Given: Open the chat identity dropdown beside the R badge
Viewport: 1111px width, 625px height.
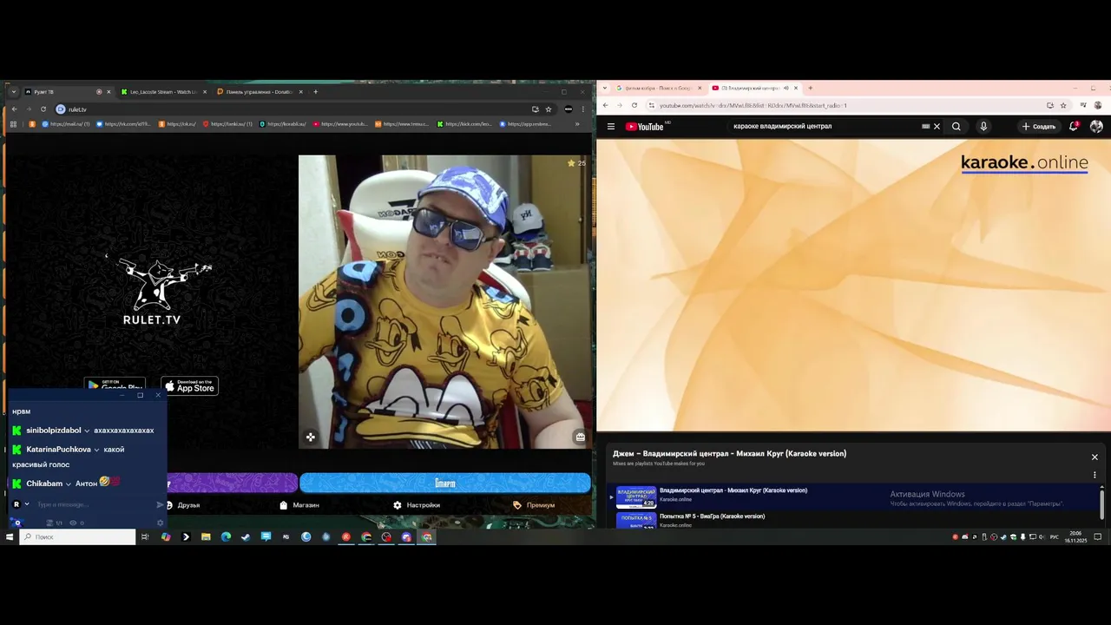Looking at the screenshot, I should click(27, 504).
